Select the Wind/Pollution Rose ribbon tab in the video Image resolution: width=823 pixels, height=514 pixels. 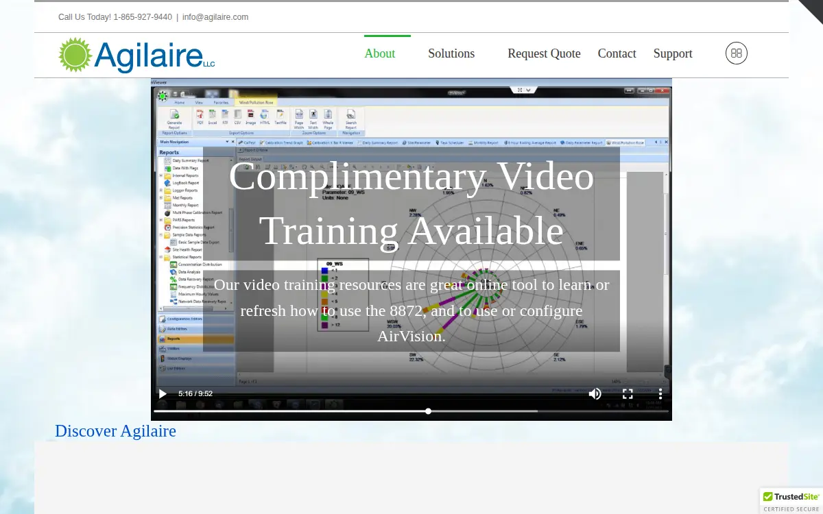256,103
